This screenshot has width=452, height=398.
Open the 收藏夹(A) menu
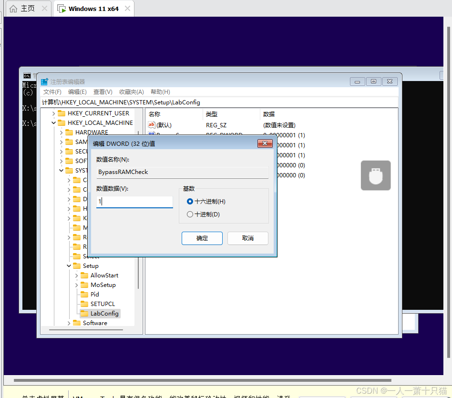point(132,92)
